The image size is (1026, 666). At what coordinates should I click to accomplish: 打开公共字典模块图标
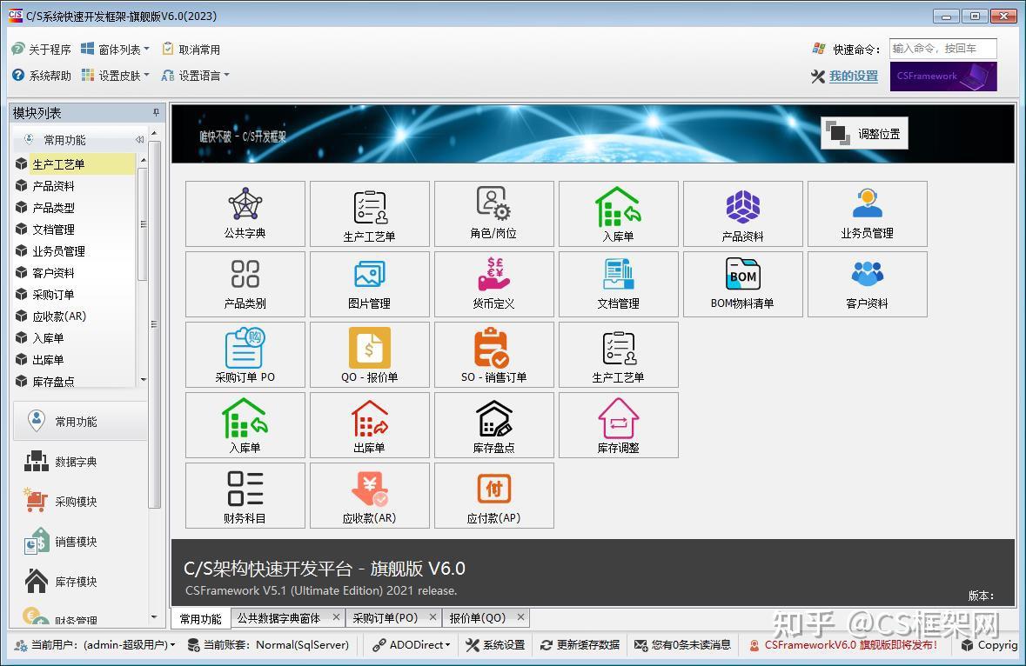[245, 214]
